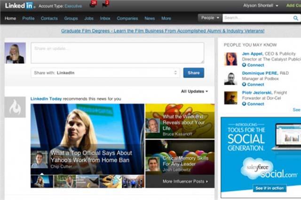
Task: Open the Graduate Film Degrees ad link
Action: point(163,31)
